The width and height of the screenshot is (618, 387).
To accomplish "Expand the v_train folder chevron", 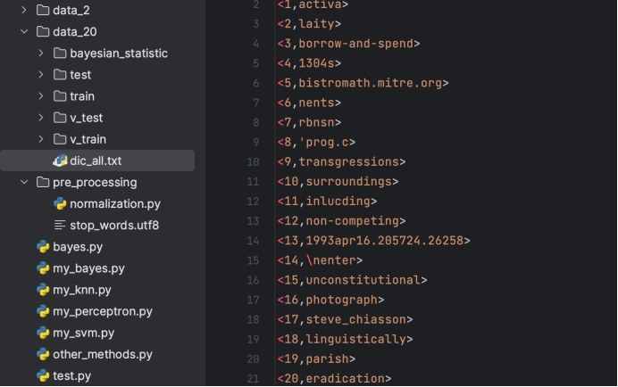I will [x=41, y=139].
